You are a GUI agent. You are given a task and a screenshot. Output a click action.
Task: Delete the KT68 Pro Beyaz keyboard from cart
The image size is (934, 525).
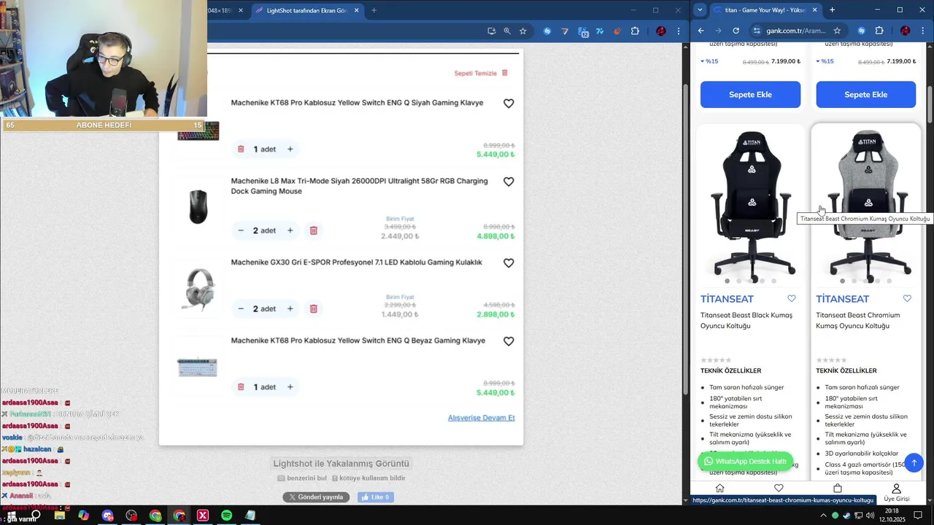tap(241, 386)
